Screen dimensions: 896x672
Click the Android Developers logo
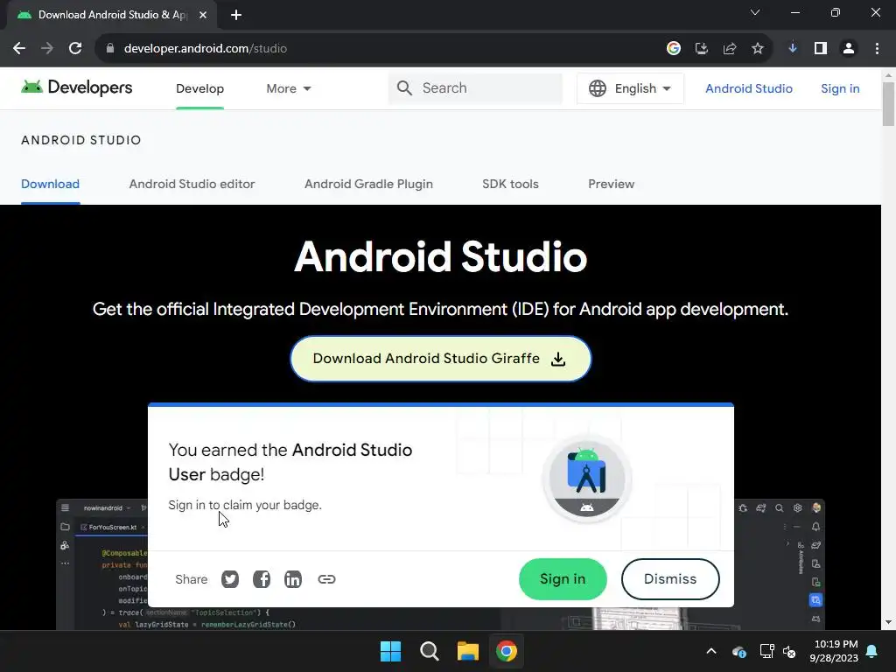(77, 87)
